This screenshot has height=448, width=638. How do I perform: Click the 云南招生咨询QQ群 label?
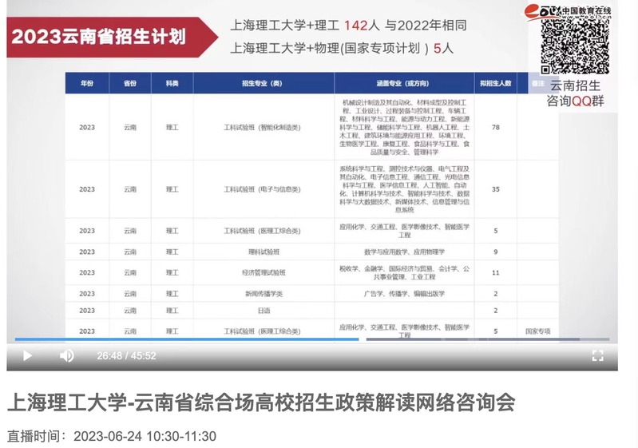[575, 93]
